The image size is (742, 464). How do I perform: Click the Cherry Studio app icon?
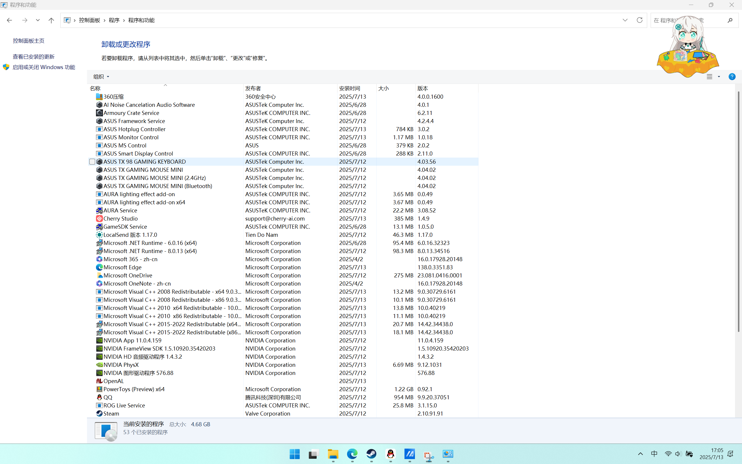(99, 219)
